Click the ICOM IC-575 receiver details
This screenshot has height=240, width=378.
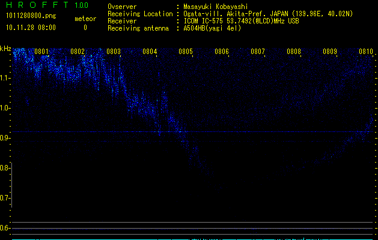click(x=241, y=21)
